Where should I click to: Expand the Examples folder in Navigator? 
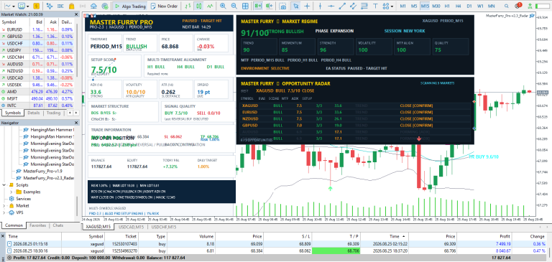tap(11, 192)
